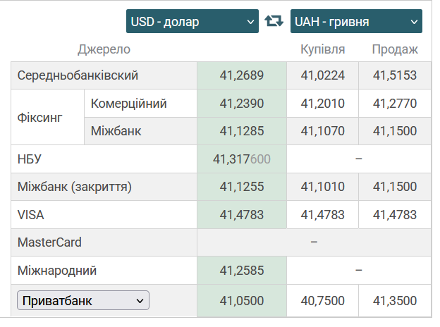This screenshot has height=327, width=440.
Task: Click the Джерело column header
Action: coord(104,49)
